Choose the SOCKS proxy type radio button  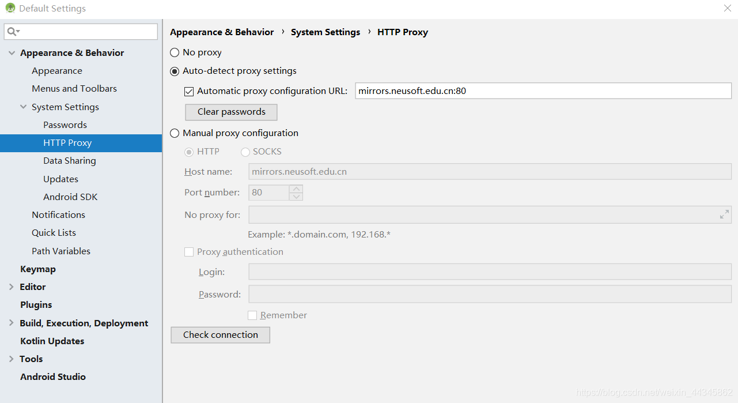coord(245,152)
